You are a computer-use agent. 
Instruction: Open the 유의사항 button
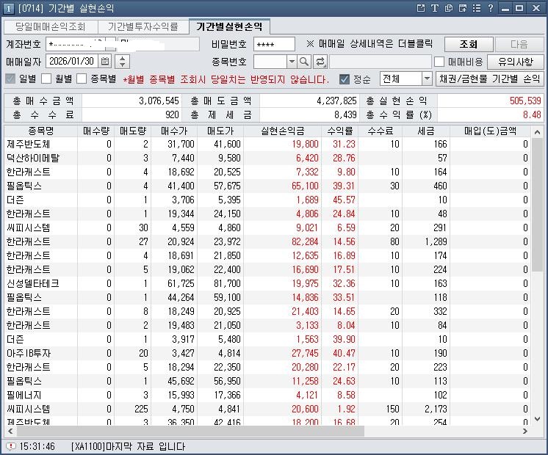[516, 62]
